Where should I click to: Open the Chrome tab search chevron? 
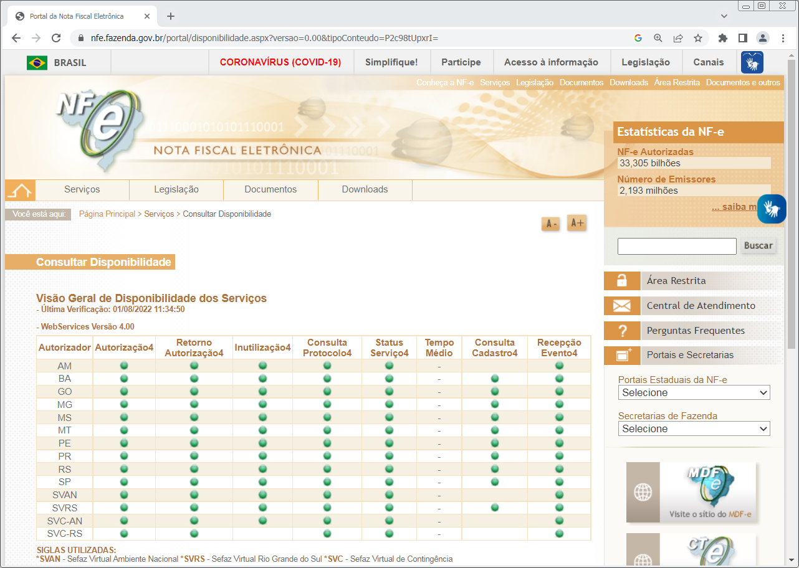pos(724,16)
